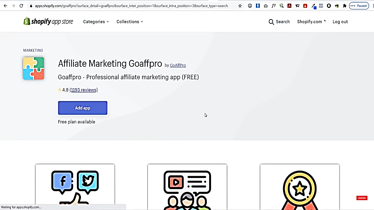374x210 pixels.
Task: Click the browser forward arrow
Action: 13,6
